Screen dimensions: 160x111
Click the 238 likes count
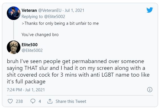(x=19, y=101)
